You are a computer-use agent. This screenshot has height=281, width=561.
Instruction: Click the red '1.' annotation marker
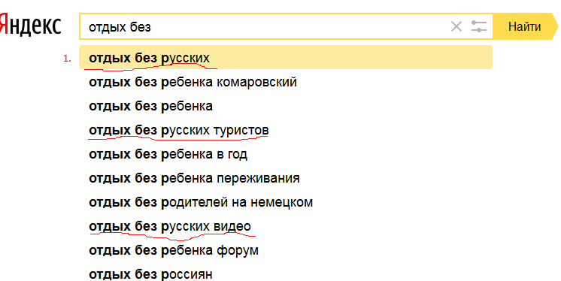pyautogui.click(x=67, y=59)
